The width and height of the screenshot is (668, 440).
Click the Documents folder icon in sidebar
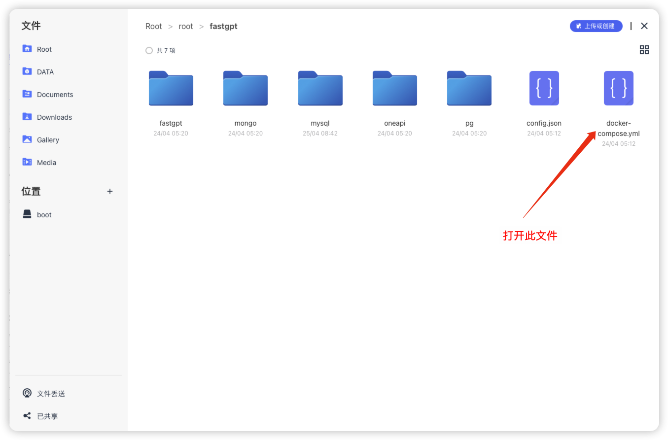point(27,94)
